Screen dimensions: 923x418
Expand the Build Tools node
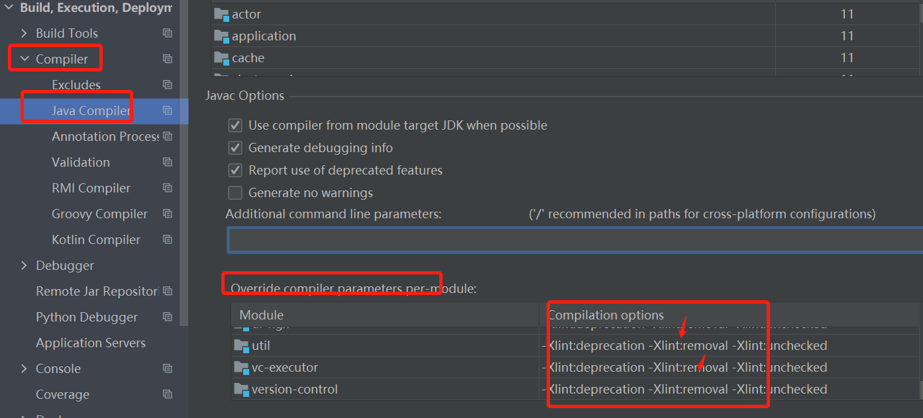click(x=25, y=33)
